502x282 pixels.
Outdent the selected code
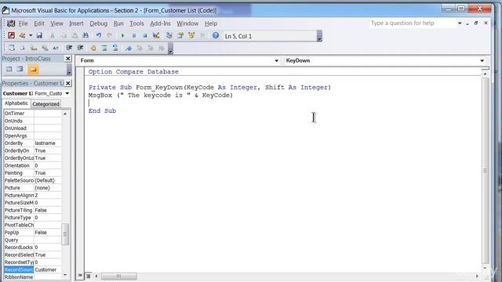(80, 48)
